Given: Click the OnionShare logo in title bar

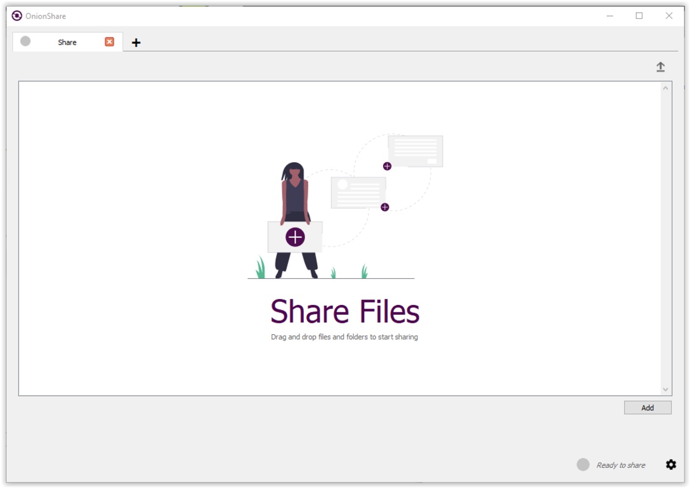Looking at the screenshot, I should click(x=16, y=16).
